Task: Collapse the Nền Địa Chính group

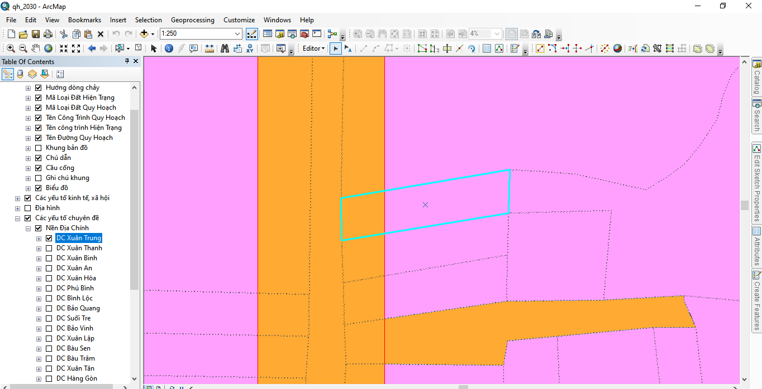Action: click(28, 228)
